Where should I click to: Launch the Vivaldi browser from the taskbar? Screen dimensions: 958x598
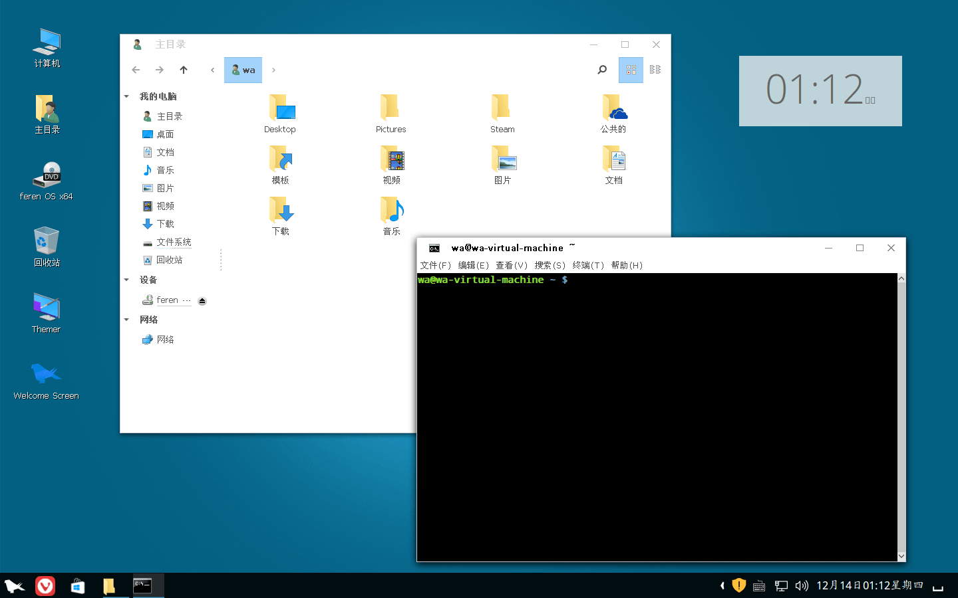[45, 586]
